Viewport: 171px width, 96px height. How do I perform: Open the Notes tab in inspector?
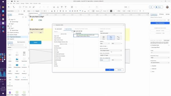tap(161, 14)
